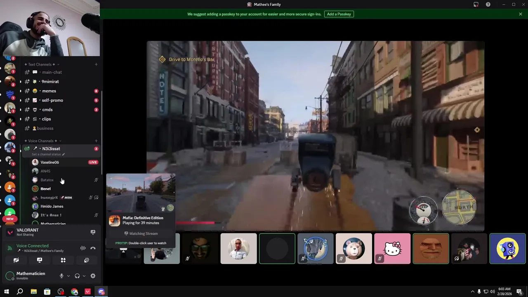Deafen with the headphones icon
Image resolution: width=528 pixels, height=297 pixels.
(77, 276)
